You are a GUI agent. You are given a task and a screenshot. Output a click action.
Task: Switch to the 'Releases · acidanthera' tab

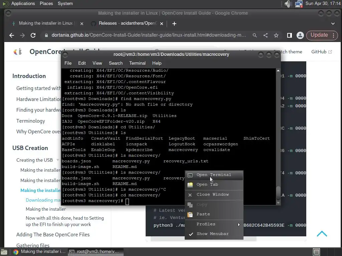(x=128, y=23)
